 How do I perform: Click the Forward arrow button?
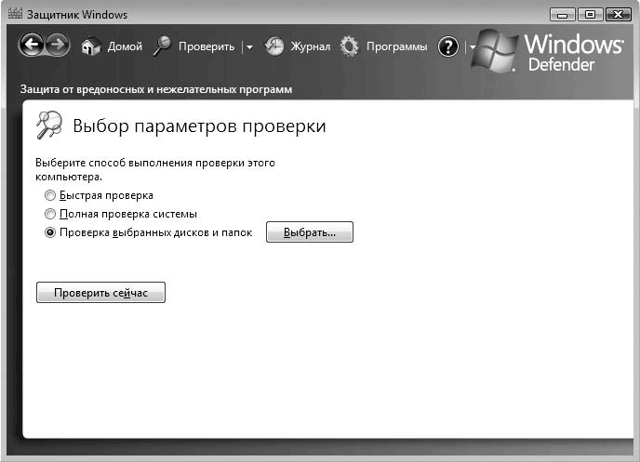(58, 46)
